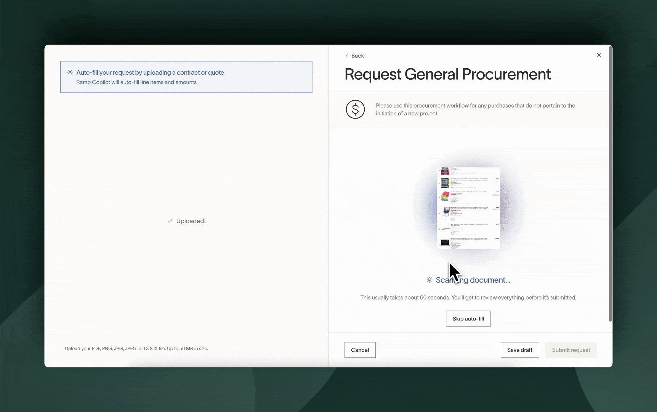Click the dialog's vertical scrollbar

610,184
